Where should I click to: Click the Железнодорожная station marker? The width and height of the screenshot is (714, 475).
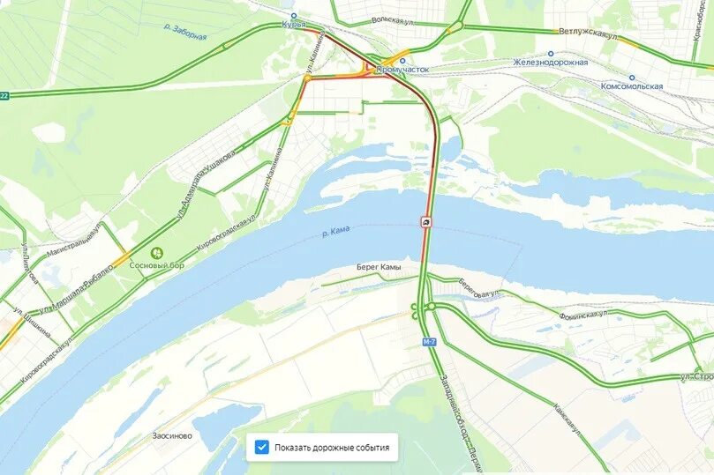point(551,54)
